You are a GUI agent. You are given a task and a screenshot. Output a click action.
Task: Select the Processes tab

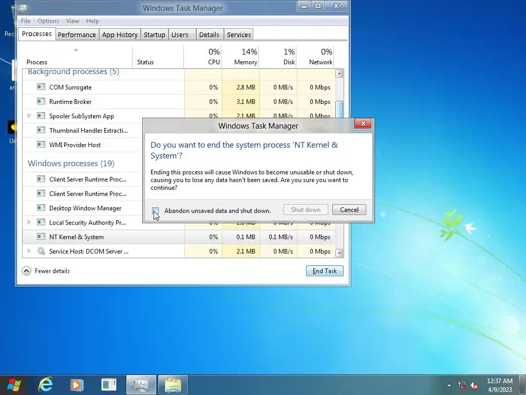[x=36, y=34]
